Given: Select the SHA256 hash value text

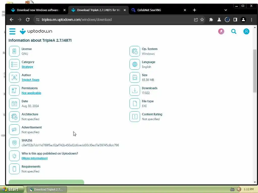Looking at the screenshot, I should click(70, 145).
